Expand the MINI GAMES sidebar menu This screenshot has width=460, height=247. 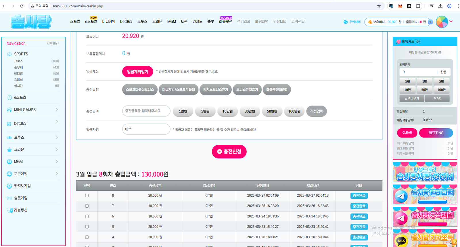click(x=57, y=110)
